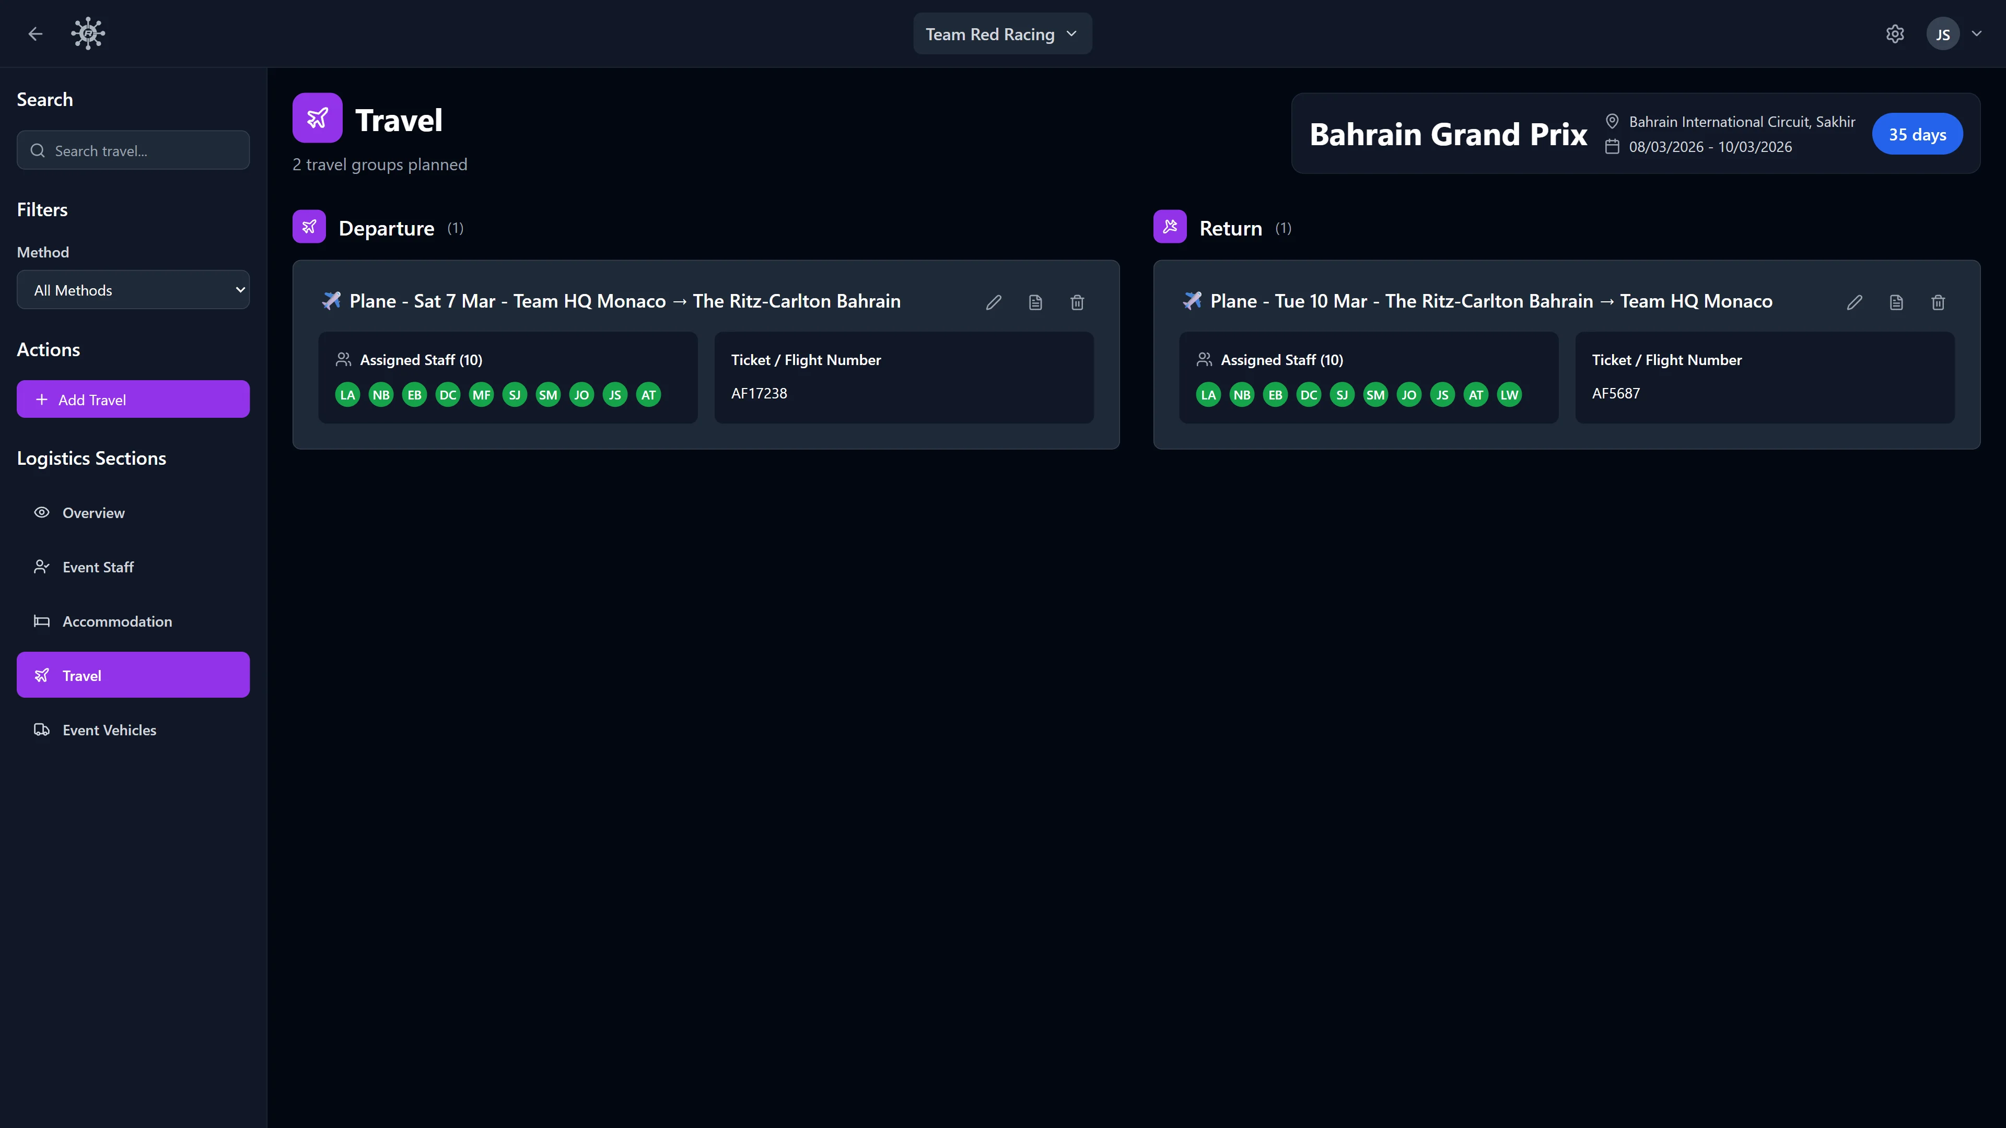2006x1128 pixels.
Task: Go to Overview logistics section
Action: (x=94, y=513)
